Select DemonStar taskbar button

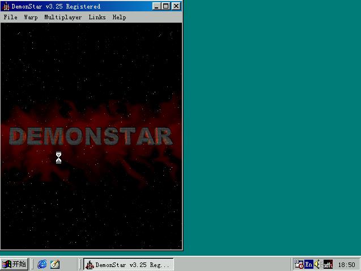(129, 264)
